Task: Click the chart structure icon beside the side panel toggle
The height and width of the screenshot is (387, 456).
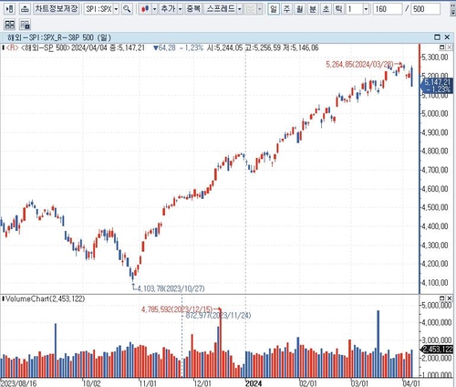Action: pyautogui.click(x=25, y=9)
